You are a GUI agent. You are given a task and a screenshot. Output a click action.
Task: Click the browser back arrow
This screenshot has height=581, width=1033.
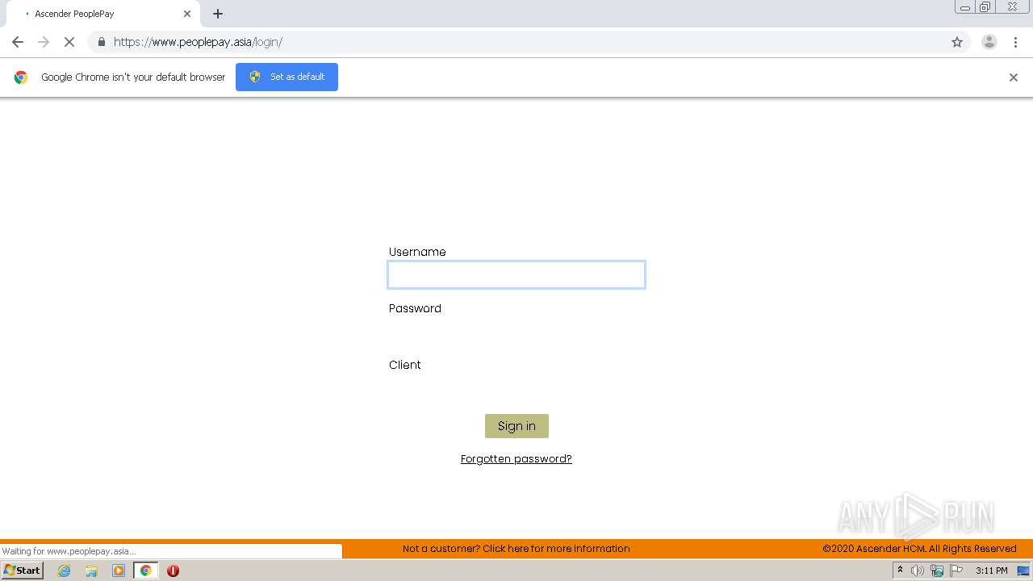[x=18, y=42]
